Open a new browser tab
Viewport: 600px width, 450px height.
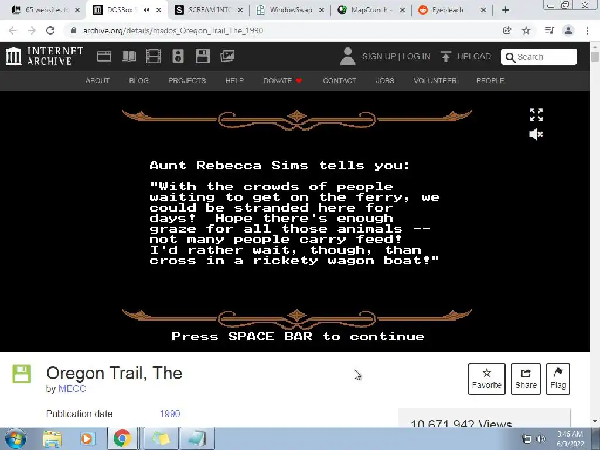[506, 10]
